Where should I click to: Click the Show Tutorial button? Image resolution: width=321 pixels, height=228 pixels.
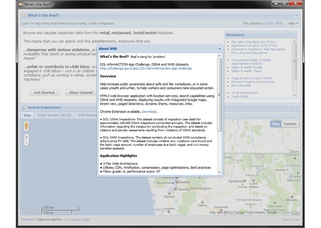pyautogui.click(x=81, y=92)
